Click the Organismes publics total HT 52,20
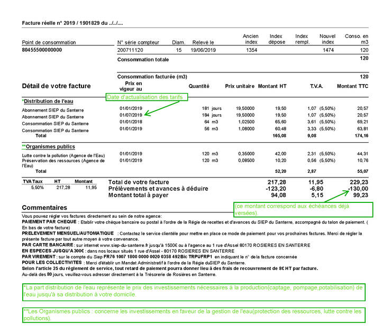383x335 pixels. pyautogui.click(x=280, y=171)
